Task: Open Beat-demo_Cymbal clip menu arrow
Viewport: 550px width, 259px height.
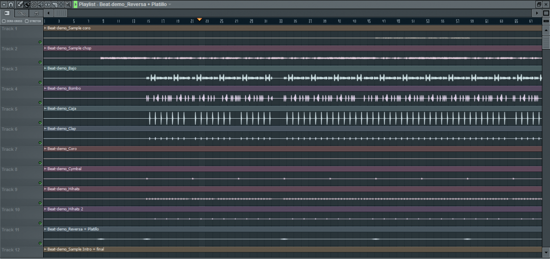Action: pyautogui.click(x=45, y=169)
